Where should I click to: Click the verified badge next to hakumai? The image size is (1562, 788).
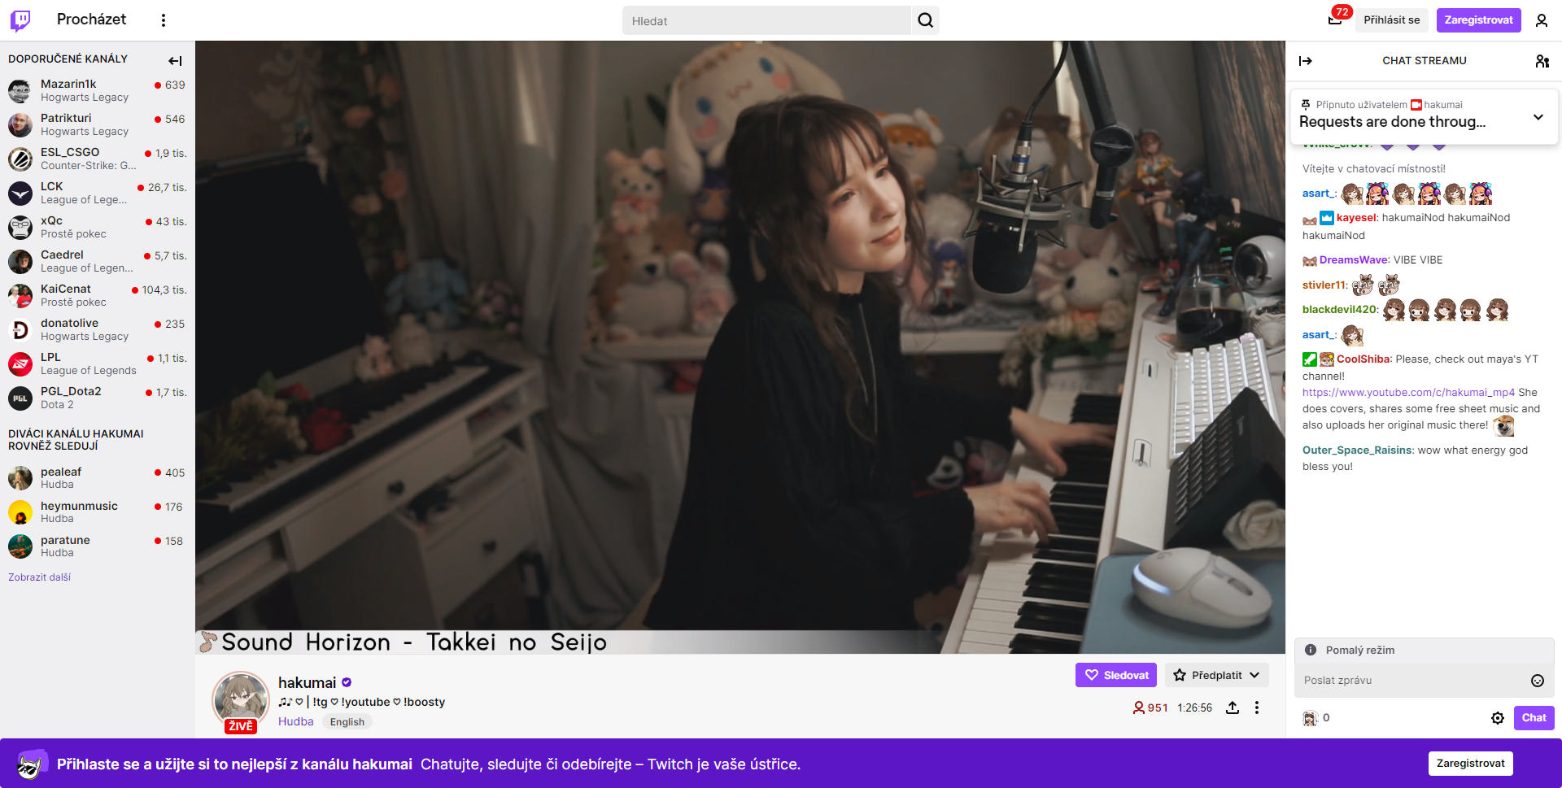point(347,682)
